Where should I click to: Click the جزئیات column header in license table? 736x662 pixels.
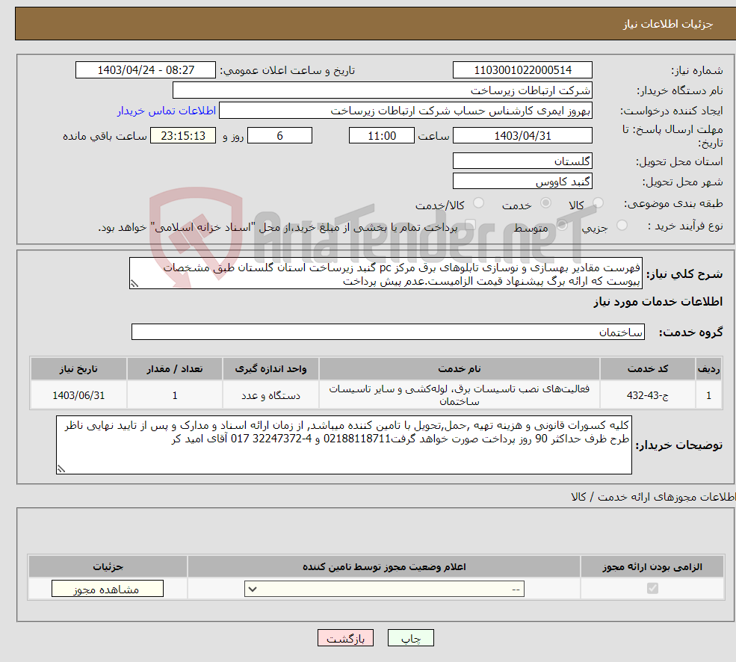coord(108,566)
